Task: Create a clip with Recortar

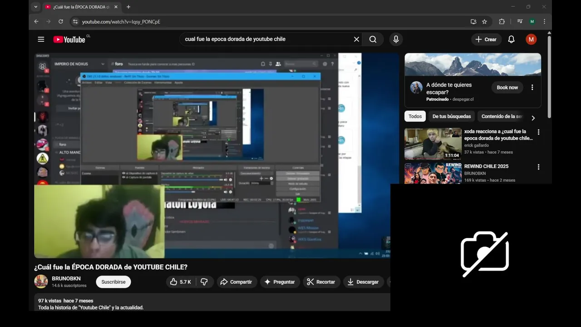Action: pyautogui.click(x=321, y=282)
